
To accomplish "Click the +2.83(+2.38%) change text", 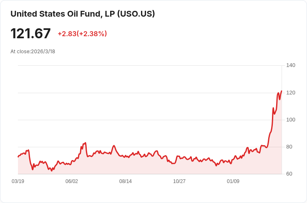I will [82, 34].
